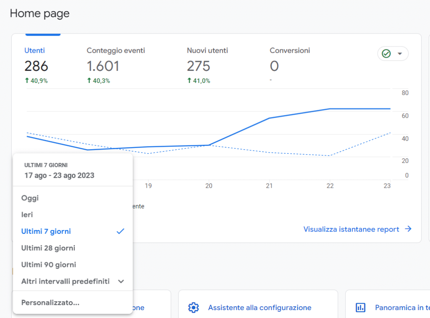The width and height of the screenshot is (430, 318).
Task: Click the 40,3% growth indicator
Action: 98,81
